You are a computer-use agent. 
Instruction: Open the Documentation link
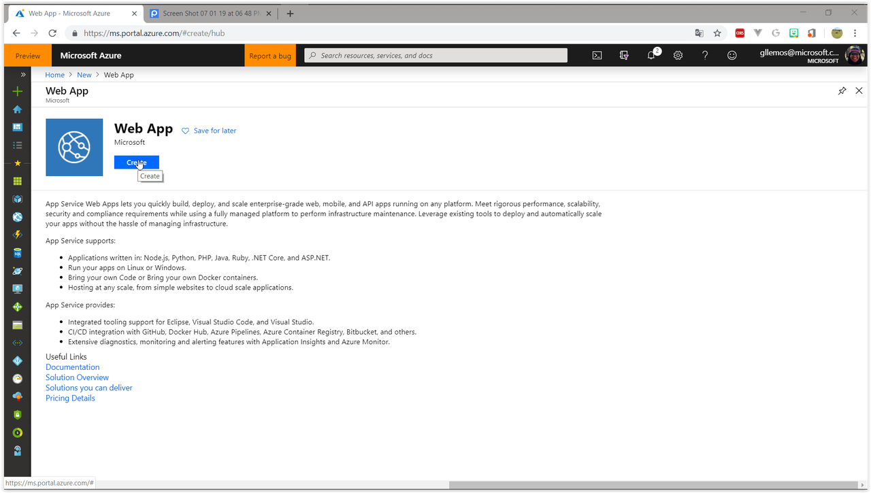pos(72,367)
